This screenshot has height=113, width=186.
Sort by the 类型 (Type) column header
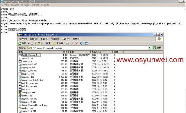coord(79,52)
